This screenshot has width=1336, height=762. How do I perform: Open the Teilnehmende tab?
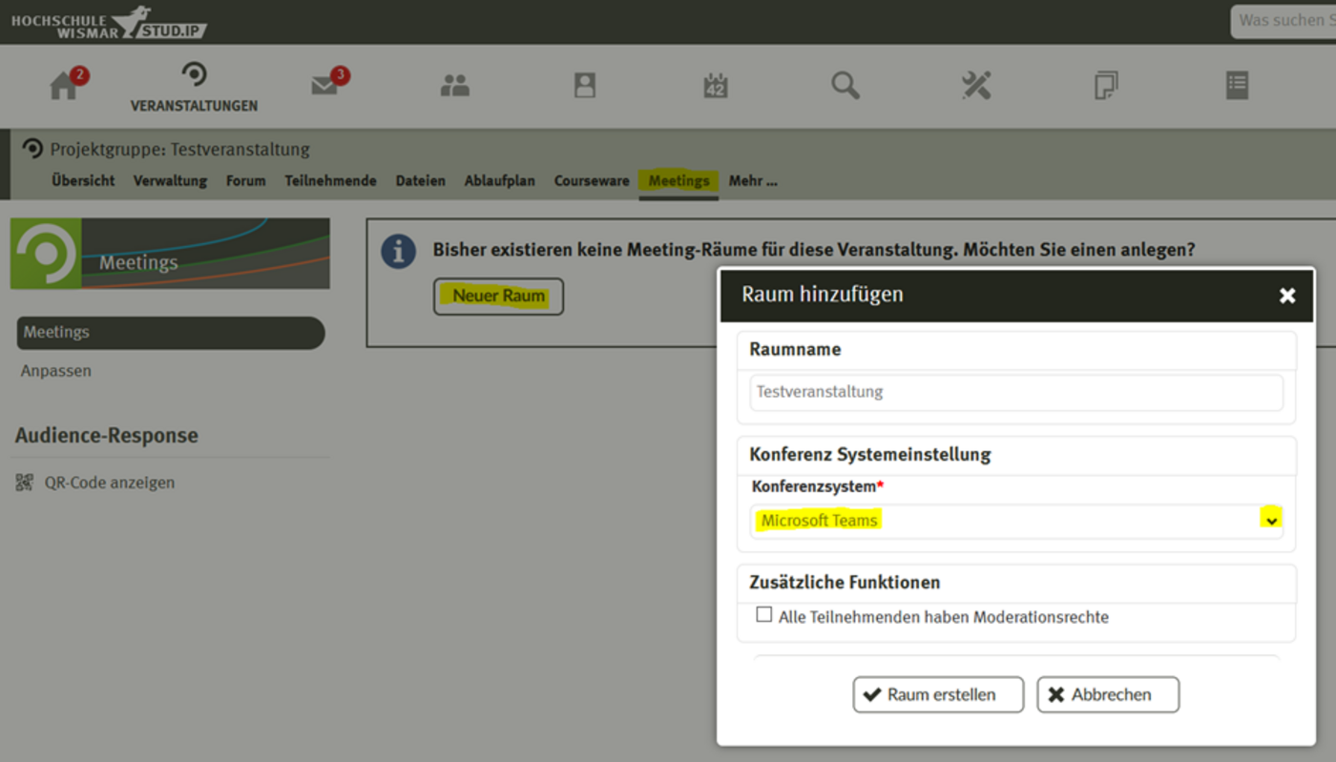click(x=330, y=180)
